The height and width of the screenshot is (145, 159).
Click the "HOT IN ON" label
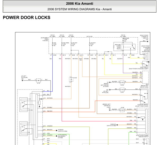(x=89, y=36)
